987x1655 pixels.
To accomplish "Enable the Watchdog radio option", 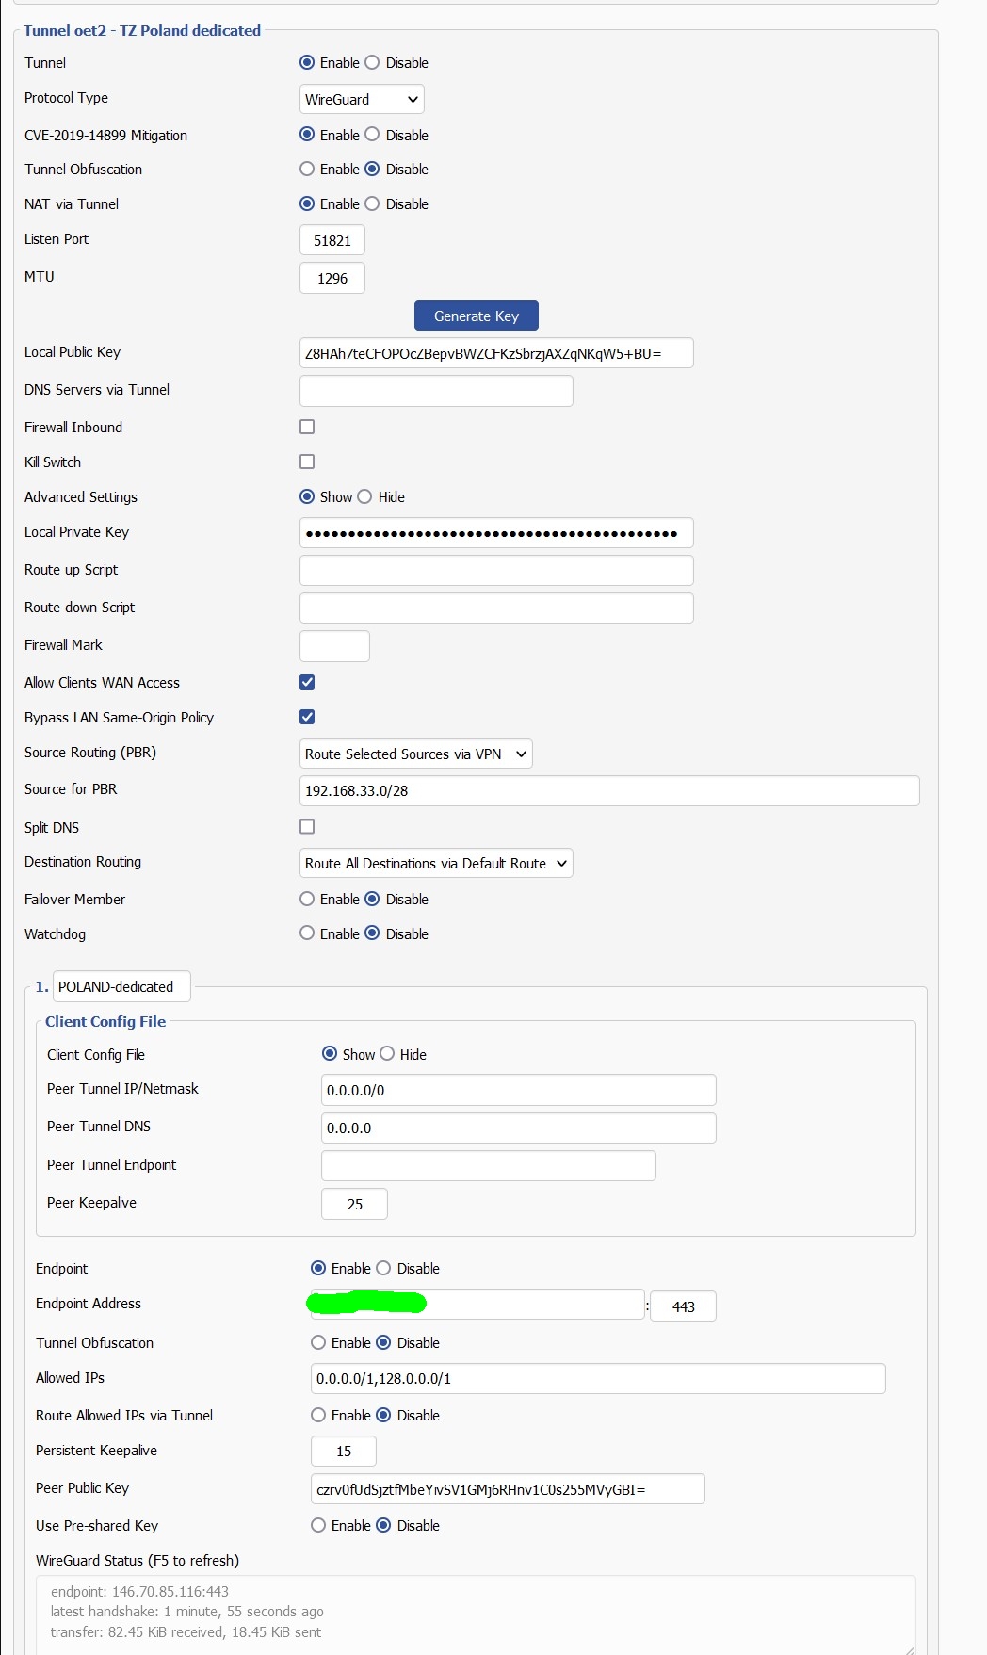I will [x=307, y=933].
